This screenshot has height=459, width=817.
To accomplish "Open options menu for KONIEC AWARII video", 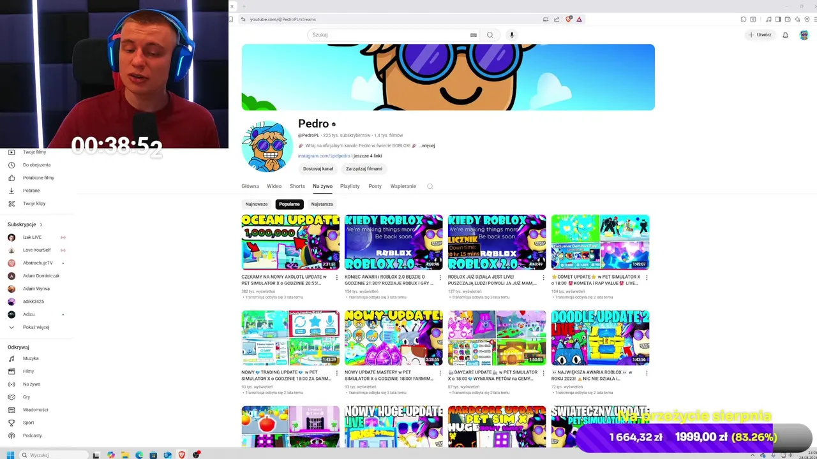I will click(440, 277).
